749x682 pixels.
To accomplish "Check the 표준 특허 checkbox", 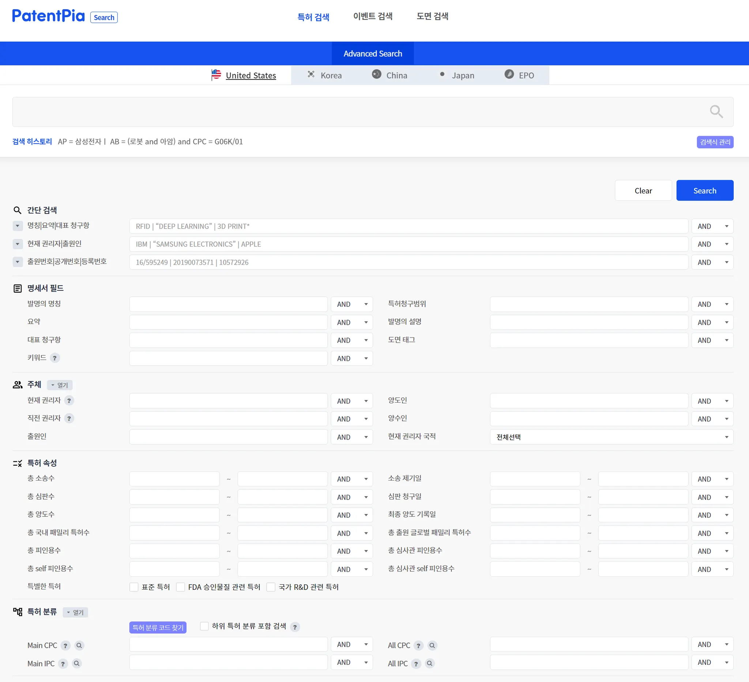I will coord(134,587).
